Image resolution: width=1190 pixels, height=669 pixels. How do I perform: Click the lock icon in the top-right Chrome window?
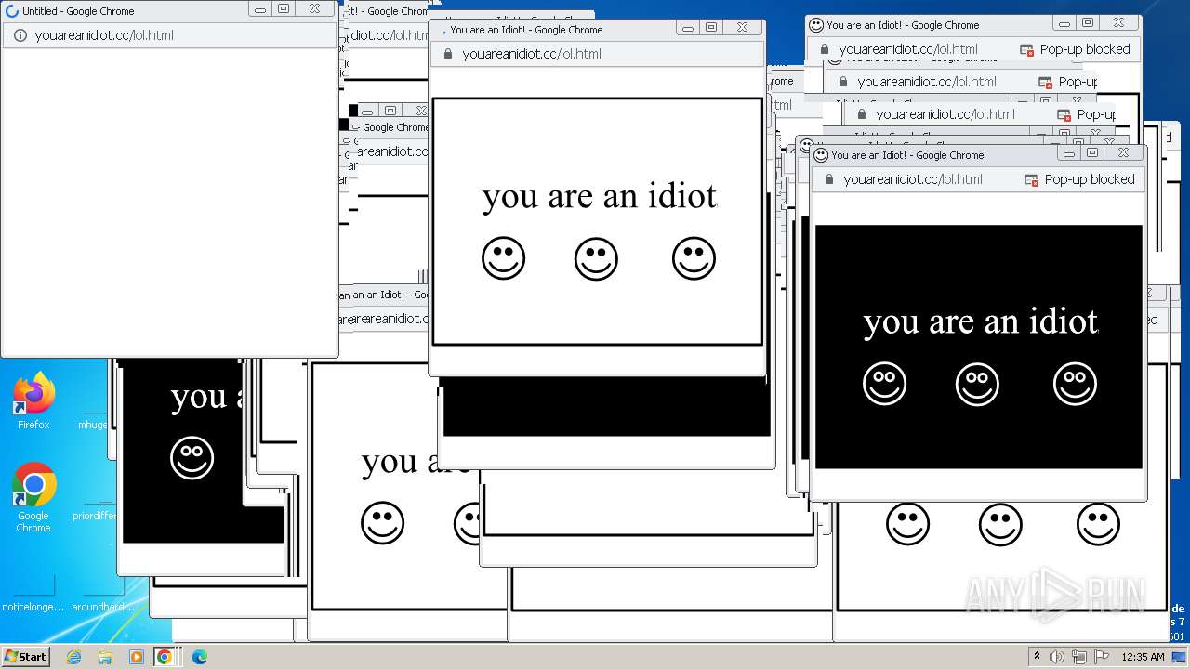point(825,49)
